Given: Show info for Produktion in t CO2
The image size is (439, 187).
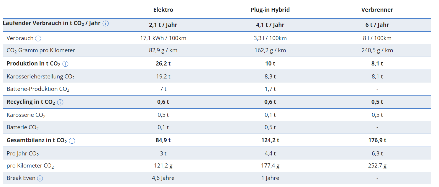Looking at the screenshot, I should tap(65, 64).
